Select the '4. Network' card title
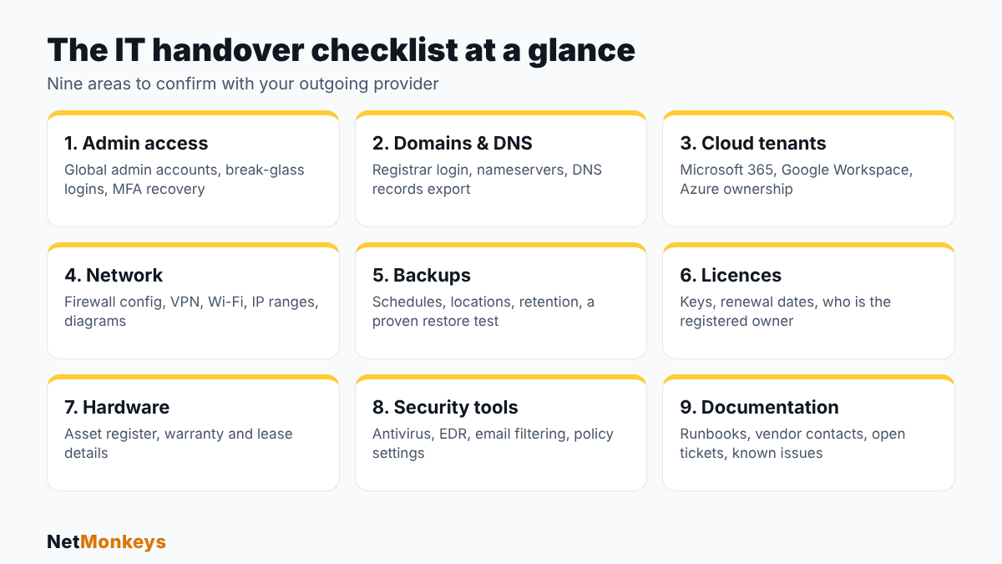The image size is (1002, 564). point(114,275)
